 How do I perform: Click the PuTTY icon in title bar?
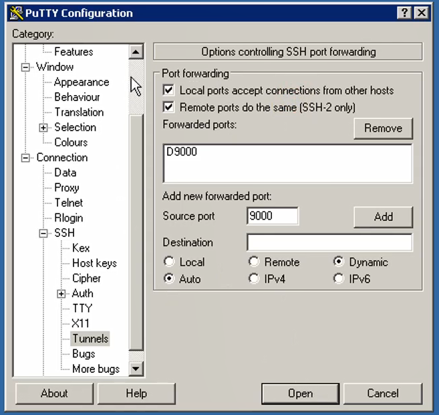pos(16,13)
